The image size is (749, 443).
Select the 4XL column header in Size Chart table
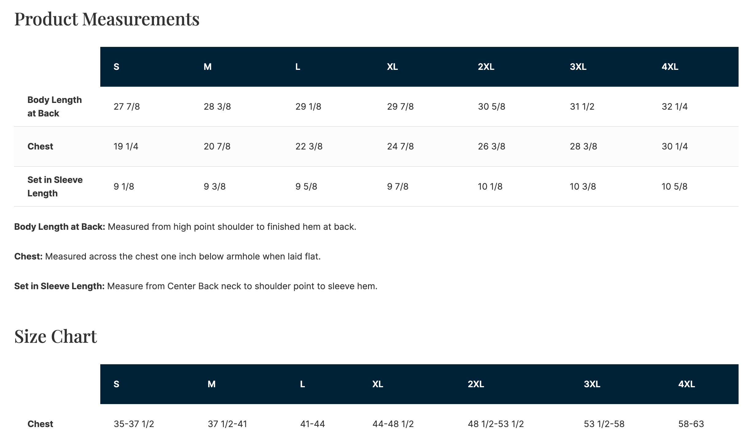(686, 384)
